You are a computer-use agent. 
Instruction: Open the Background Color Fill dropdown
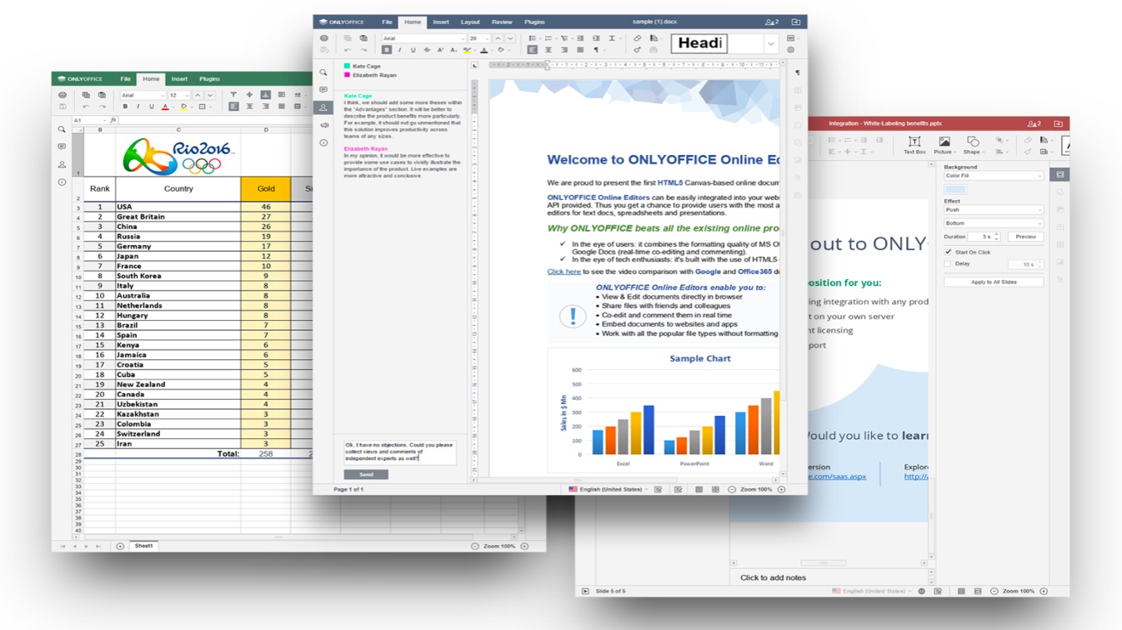pyautogui.click(x=993, y=176)
